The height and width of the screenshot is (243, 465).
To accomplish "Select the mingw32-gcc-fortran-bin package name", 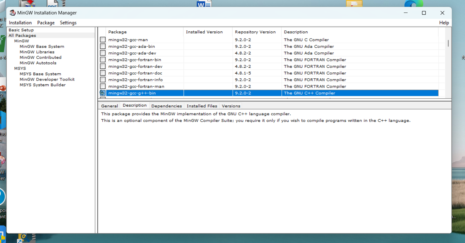I will pyautogui.click(x=135, y=60).
